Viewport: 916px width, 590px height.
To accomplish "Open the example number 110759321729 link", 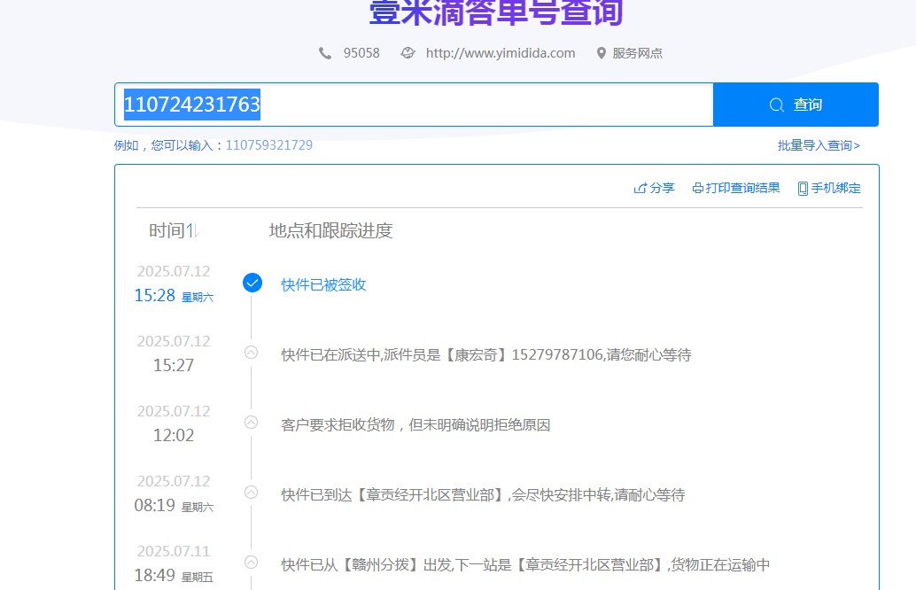I will point(269,145).
